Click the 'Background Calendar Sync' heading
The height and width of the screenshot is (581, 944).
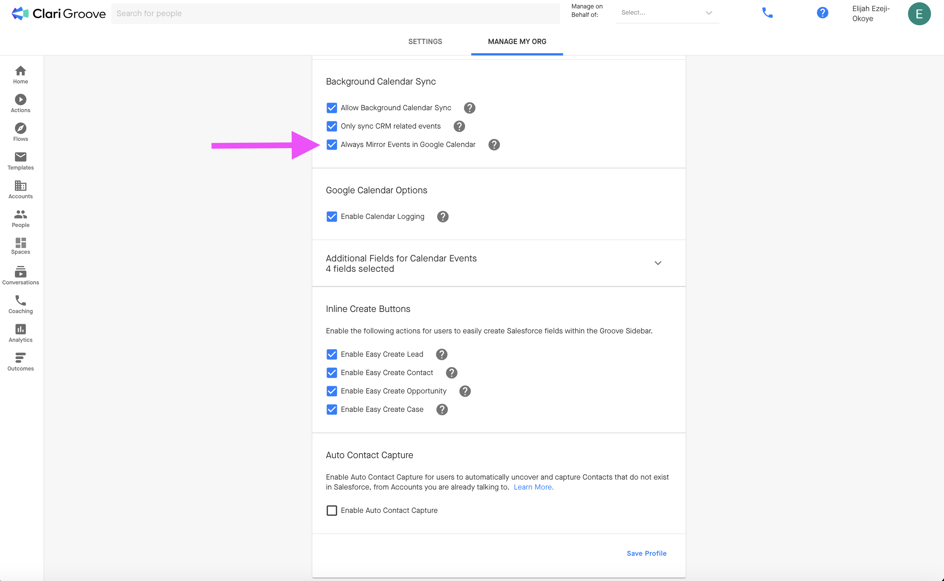point(381,82)
